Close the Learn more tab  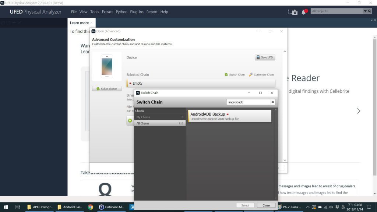coord(91,23)
